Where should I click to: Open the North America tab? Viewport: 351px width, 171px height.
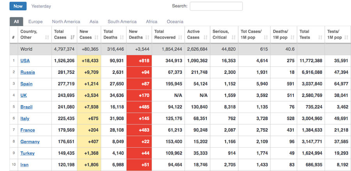[x=66, y=22]
